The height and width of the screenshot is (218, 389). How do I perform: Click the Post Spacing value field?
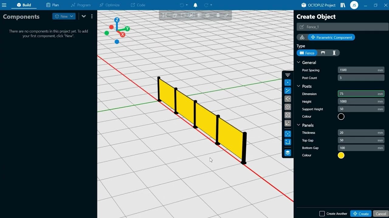(x=361, y=70)
